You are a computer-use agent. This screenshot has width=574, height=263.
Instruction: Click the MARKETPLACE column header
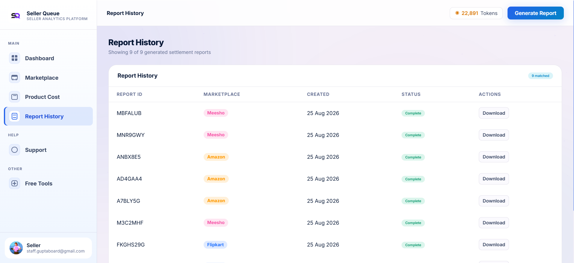point(222,94)
